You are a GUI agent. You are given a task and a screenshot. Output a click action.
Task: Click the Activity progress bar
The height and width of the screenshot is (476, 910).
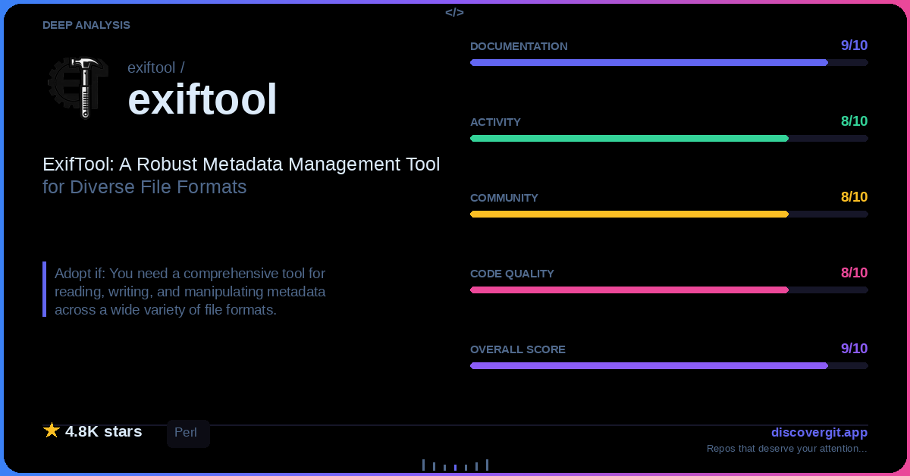(669, 138)
